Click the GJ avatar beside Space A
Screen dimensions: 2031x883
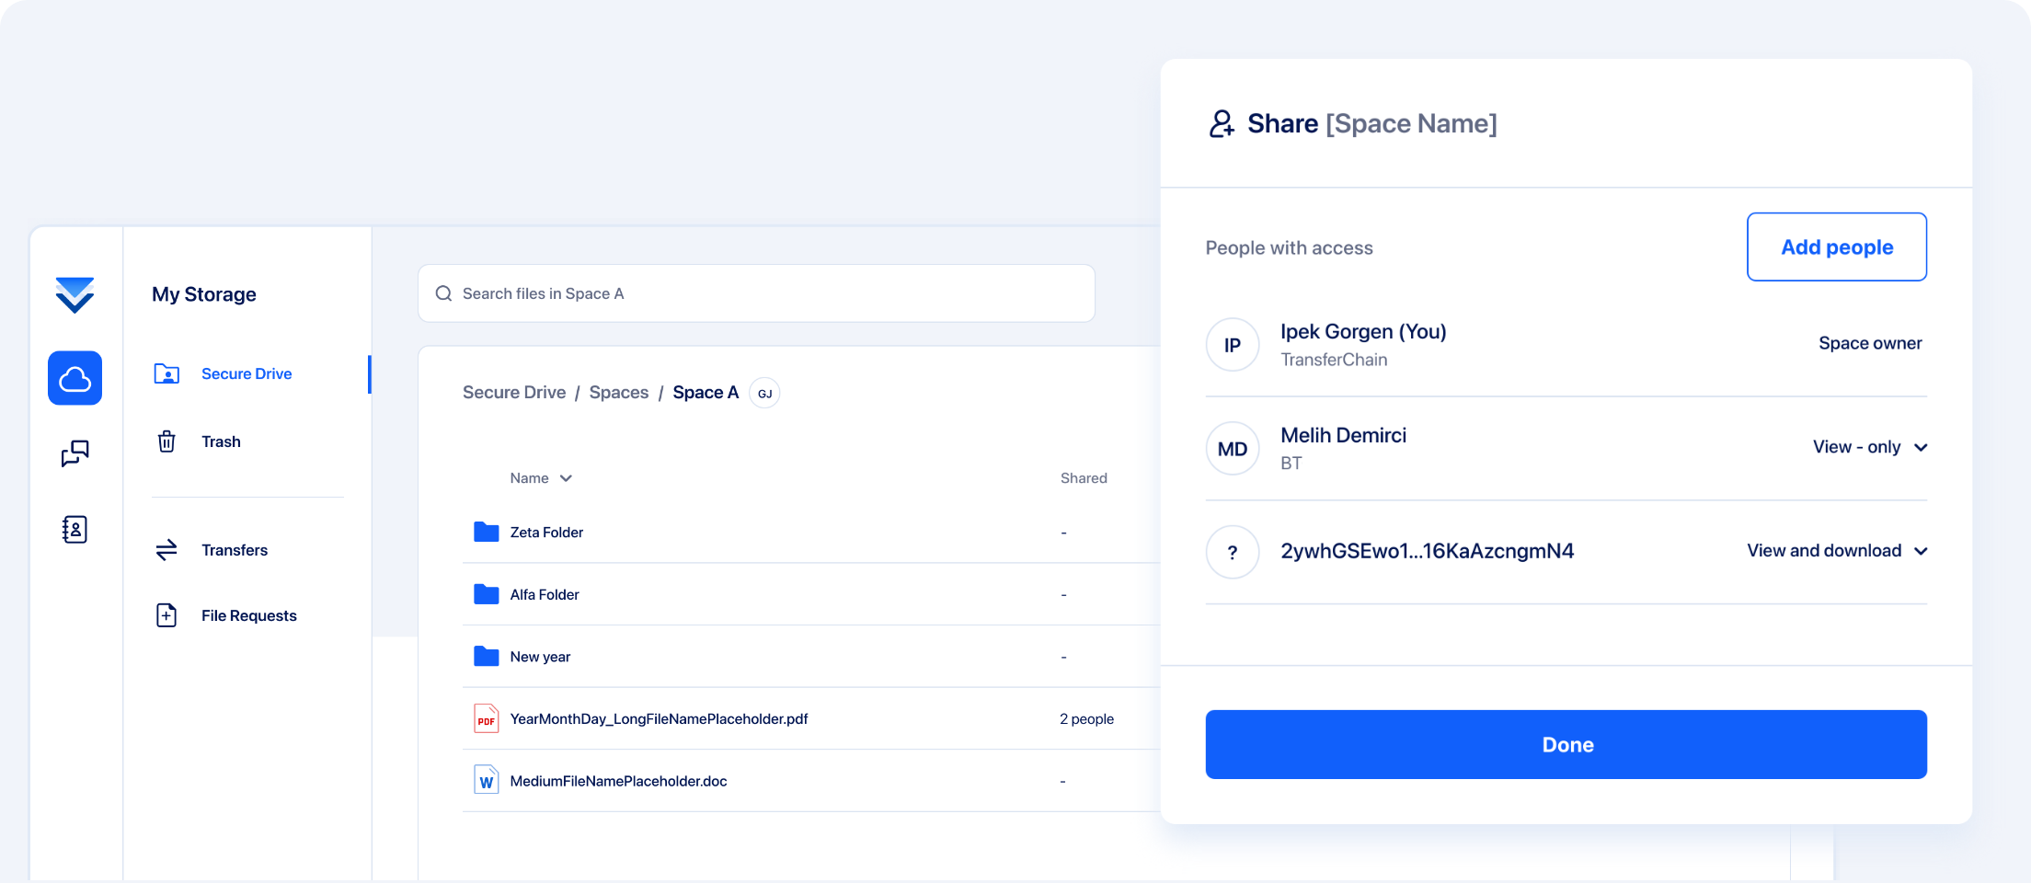pyautogui.click(x=764, y=394)
